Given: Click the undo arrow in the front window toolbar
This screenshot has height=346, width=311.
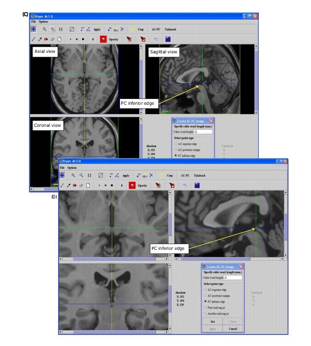Looking at the screenshot, I should [185, 185].
